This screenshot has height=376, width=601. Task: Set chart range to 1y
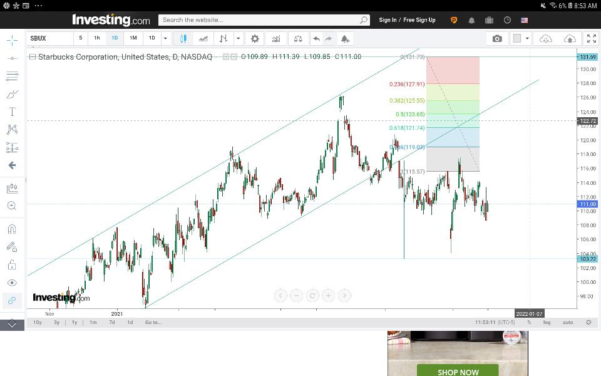click(74, 322)
